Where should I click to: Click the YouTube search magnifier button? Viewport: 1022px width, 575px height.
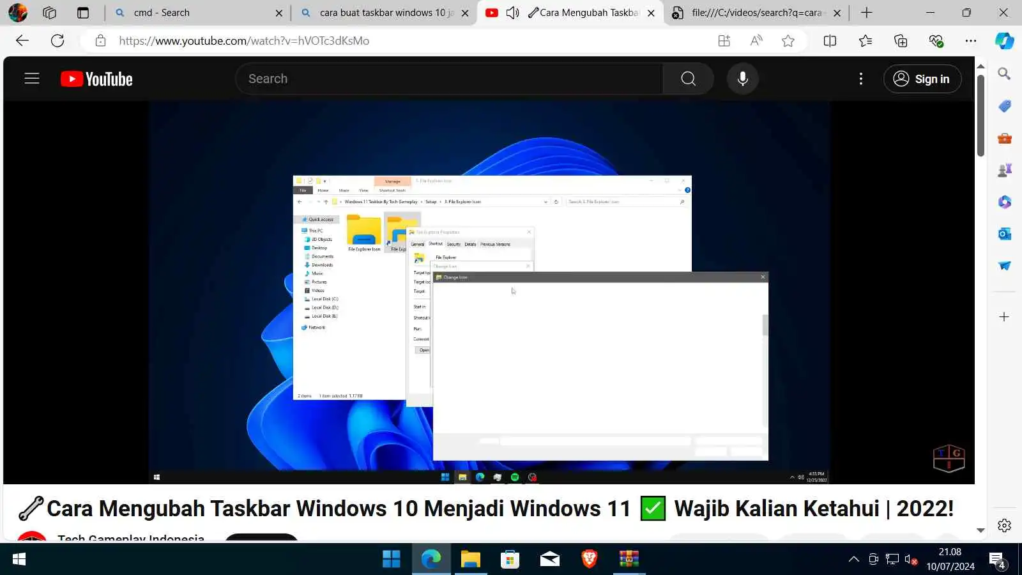tap(688, 79)
